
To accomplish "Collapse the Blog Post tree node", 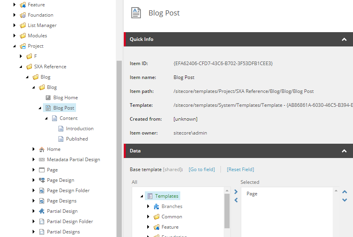I will pos(40,108).
